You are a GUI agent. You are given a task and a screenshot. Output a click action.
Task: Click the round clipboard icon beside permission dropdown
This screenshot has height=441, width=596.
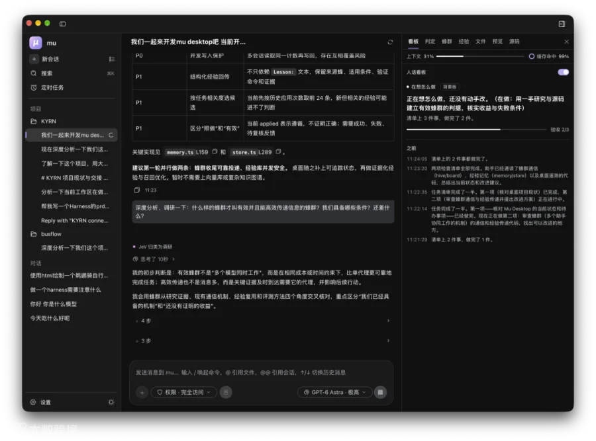[x=226, y=392]
